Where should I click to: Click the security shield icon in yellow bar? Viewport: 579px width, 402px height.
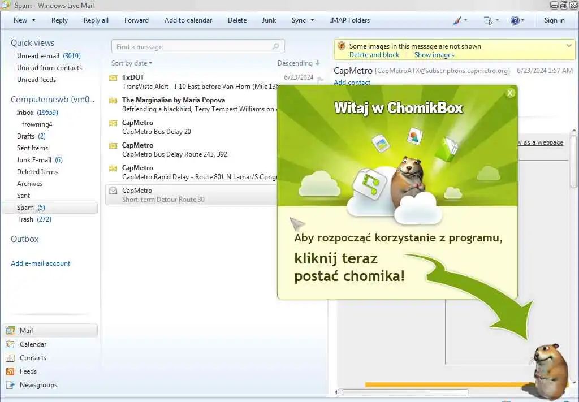point(342,46)
